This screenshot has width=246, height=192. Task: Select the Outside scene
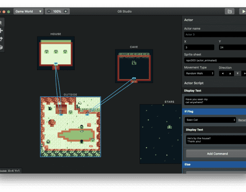click(70, 127)
